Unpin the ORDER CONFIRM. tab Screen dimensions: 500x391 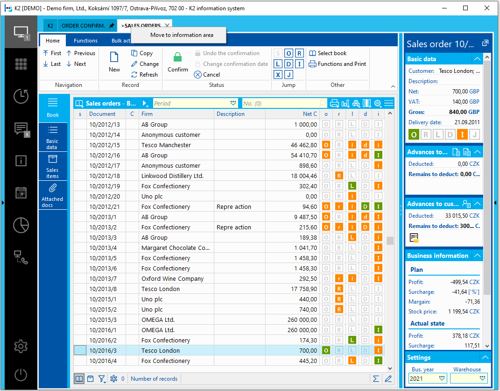point(111,26)
